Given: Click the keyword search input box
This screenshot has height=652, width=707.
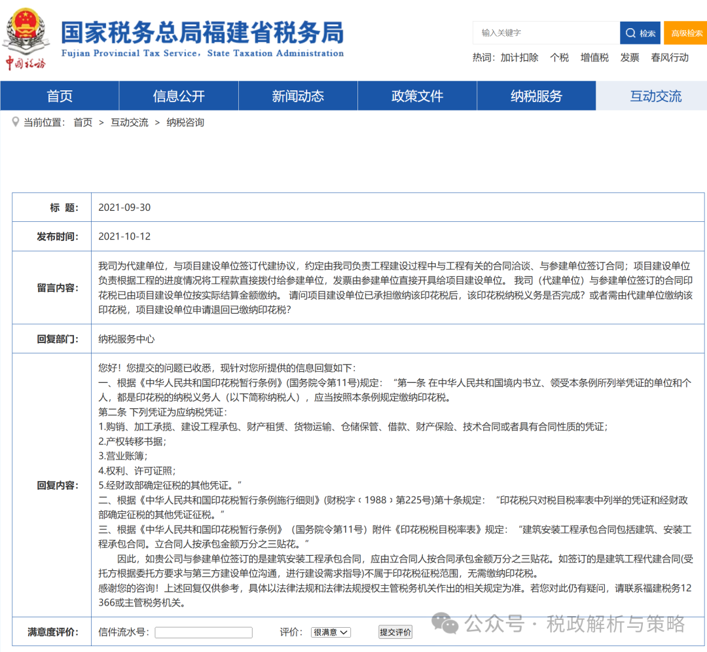Looking at the screenshot, I should [x=546, y=33].
